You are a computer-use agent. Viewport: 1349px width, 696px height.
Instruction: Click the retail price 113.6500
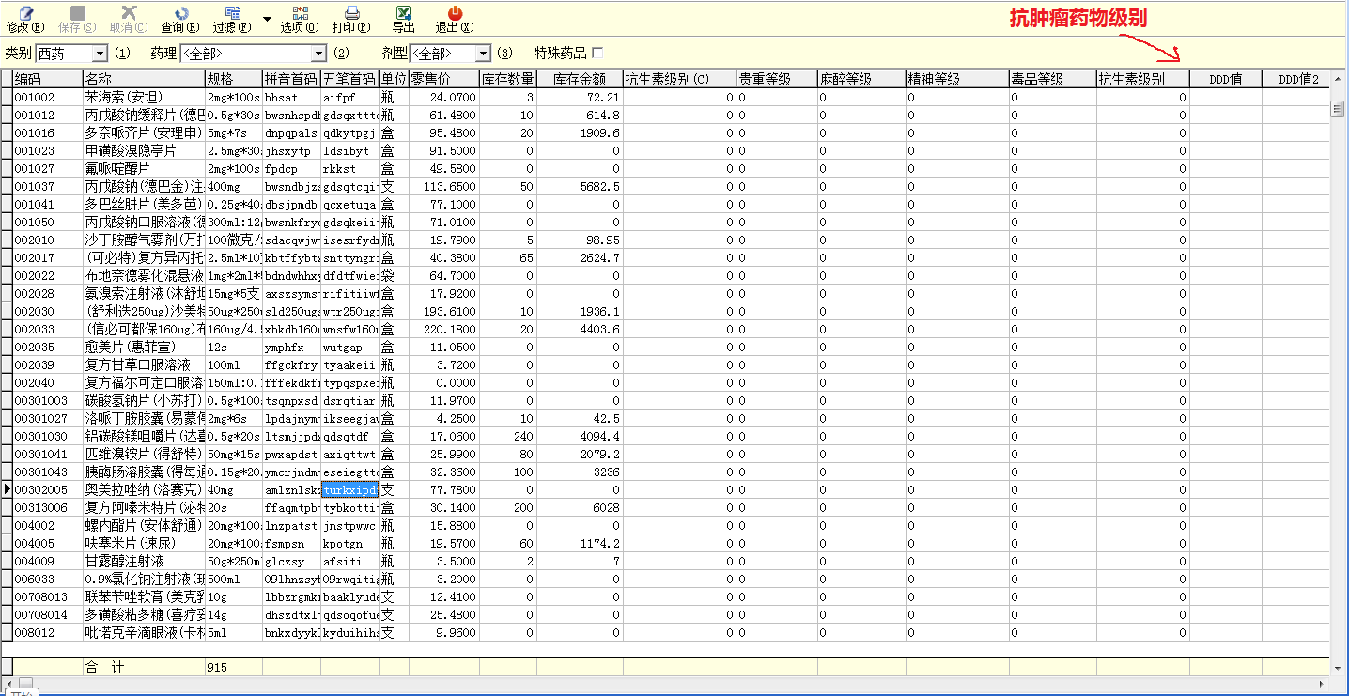tap(444, 187)
